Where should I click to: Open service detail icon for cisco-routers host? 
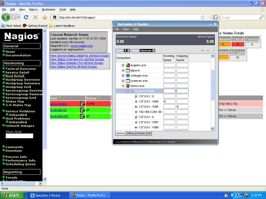click(x=82, y=104)
